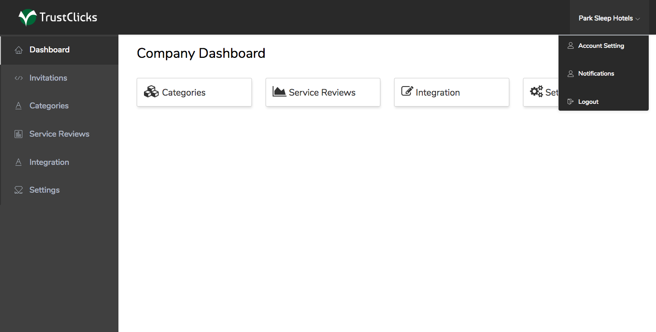Click the TrustClicks brand name text
Screen dimensions: 656x332
(x=68, y=18)
